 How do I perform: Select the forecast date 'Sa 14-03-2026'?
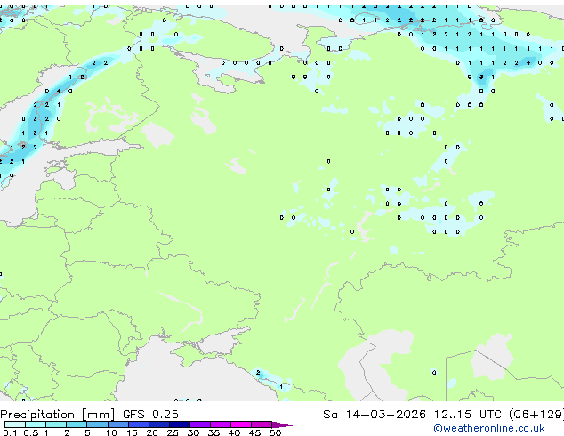pos(375,415)
